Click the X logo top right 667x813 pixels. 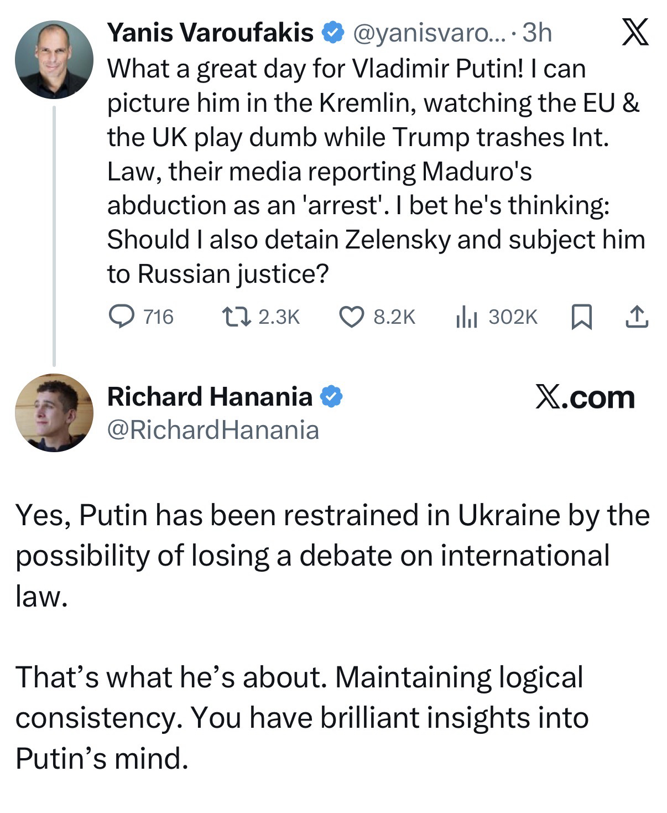[634, 33]
